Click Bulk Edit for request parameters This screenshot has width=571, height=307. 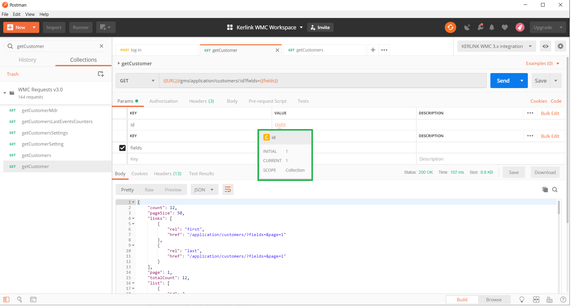click(x=550, y=113)
